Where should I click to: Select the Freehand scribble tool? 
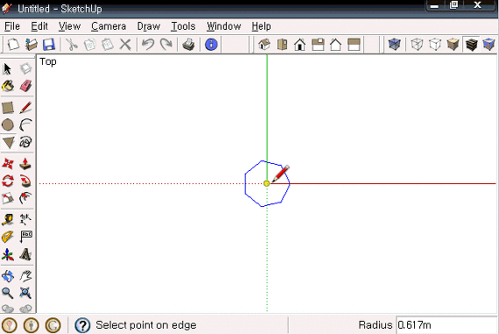(x=25, y=142)
